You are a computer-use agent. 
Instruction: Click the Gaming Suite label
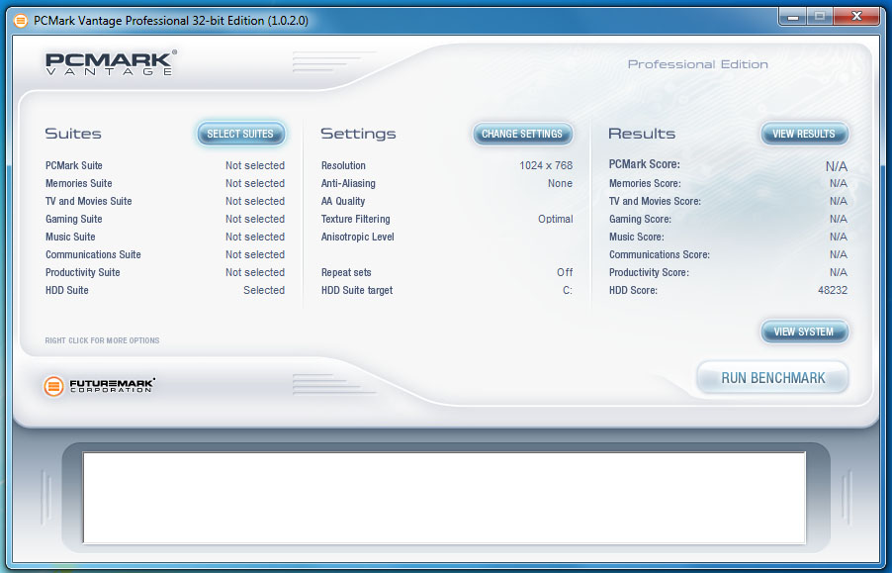click(x=74, y=219)
